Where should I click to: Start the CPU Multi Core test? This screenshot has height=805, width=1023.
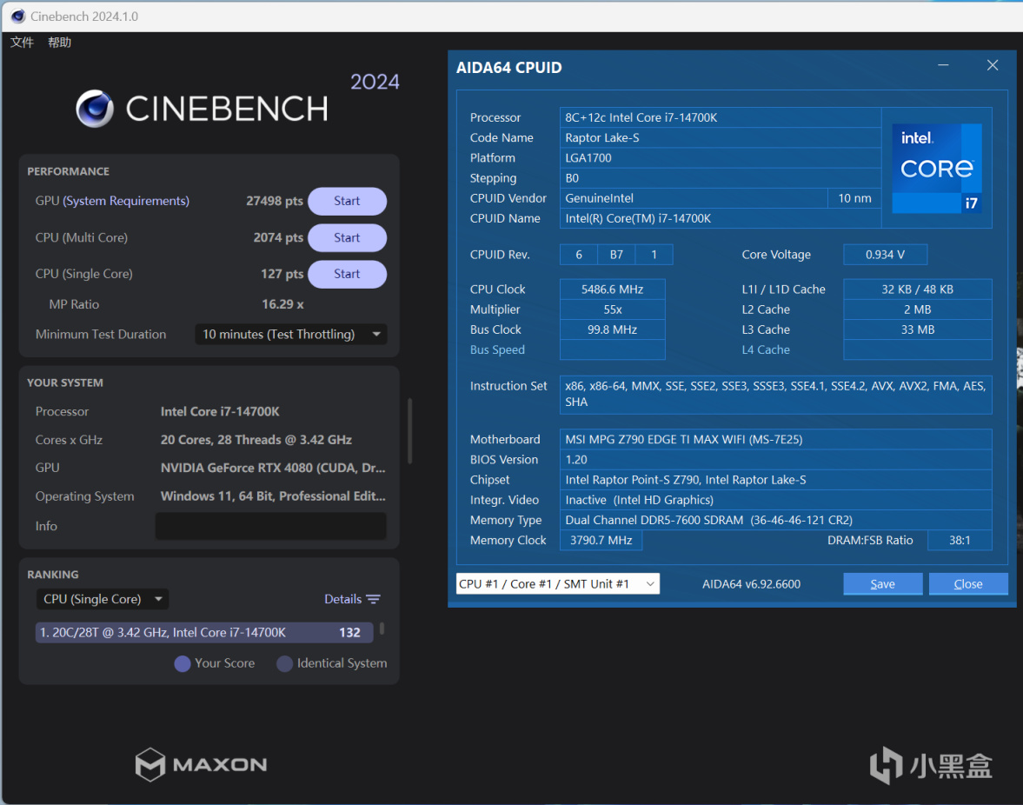(x=347, y=237)
